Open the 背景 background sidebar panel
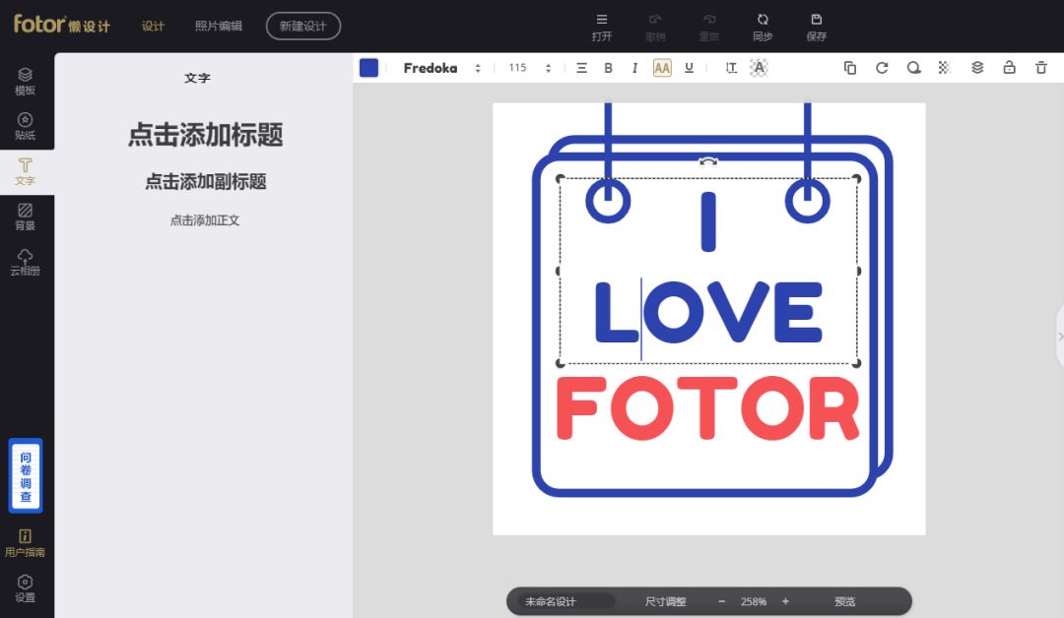This screenshot has width=1064, height=618. (25, 216)
